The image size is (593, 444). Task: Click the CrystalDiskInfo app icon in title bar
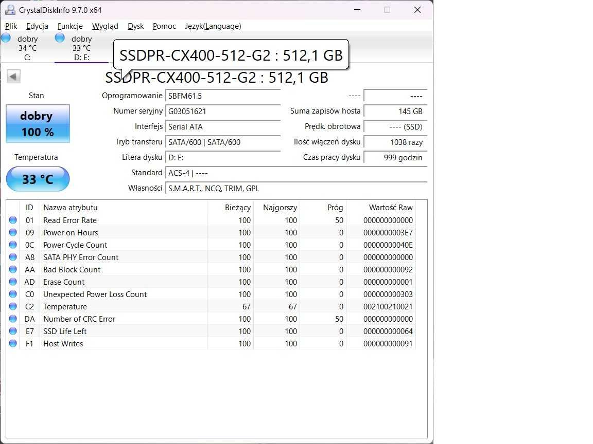coord(10,10)
